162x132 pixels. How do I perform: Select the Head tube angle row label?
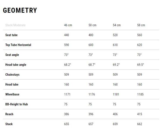[16, 65]
